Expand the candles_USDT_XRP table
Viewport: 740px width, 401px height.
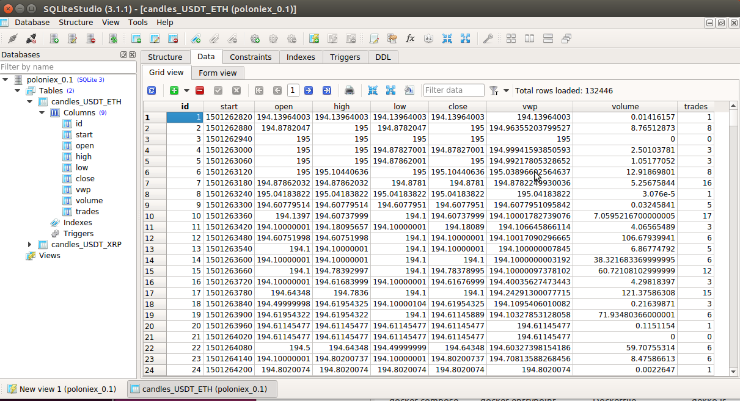pos(30,244)
